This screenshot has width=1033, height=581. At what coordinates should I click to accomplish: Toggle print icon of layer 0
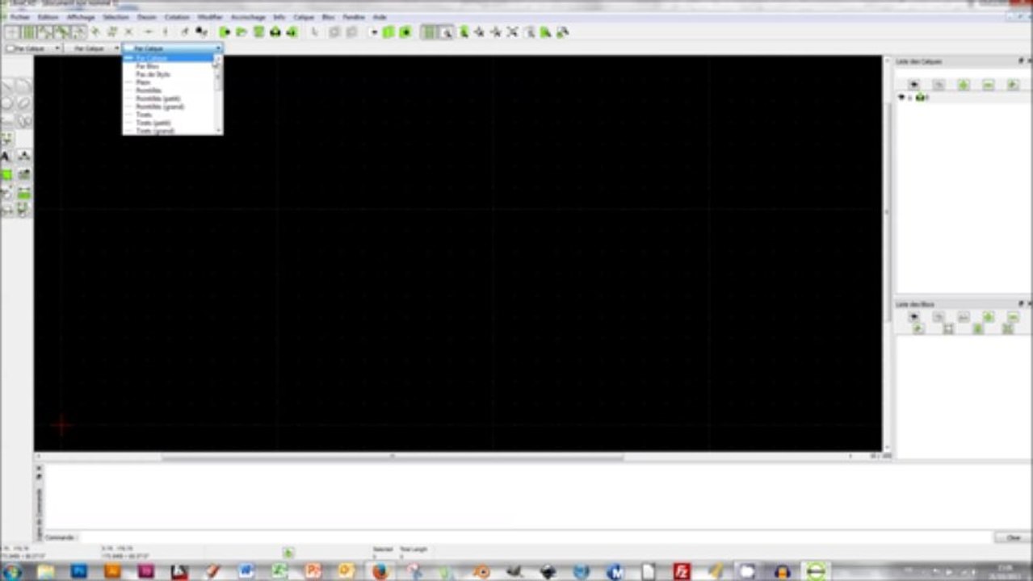919,97
